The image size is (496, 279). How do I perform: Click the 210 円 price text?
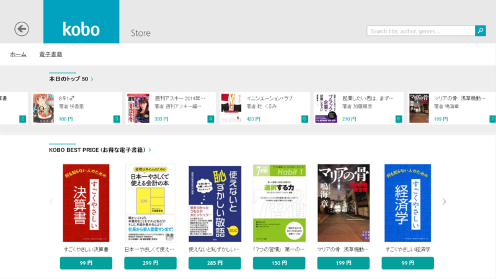click(x=349, y=119)
